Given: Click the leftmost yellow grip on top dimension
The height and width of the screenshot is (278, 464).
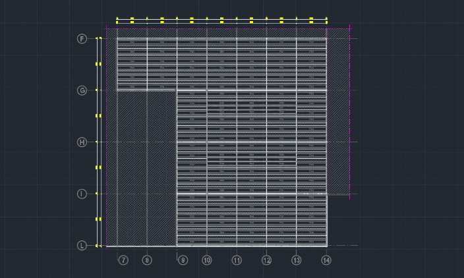Looking at the screenshot, I should [x=117, y=20].
